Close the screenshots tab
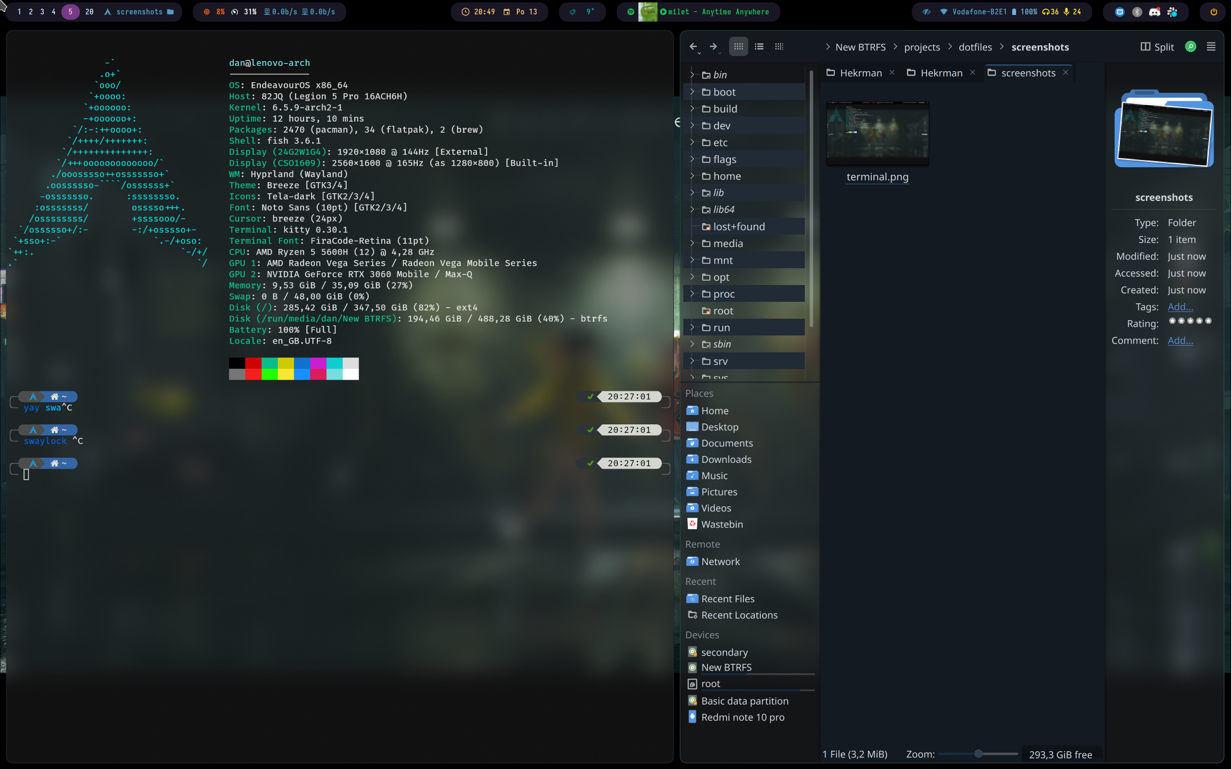Image resolution: width=1231 pixels, height=769 pixels. [1066, 73]
